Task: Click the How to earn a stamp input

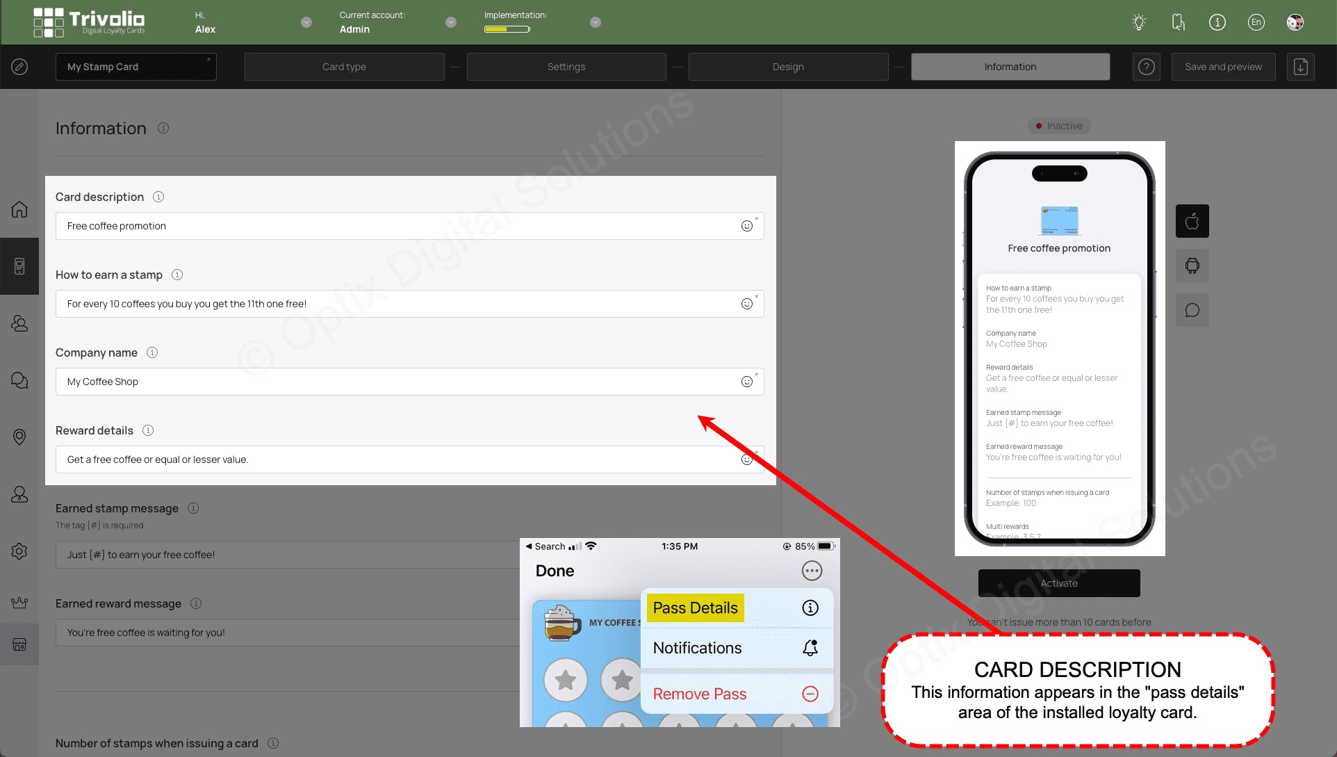Action: tap(410, 304)
